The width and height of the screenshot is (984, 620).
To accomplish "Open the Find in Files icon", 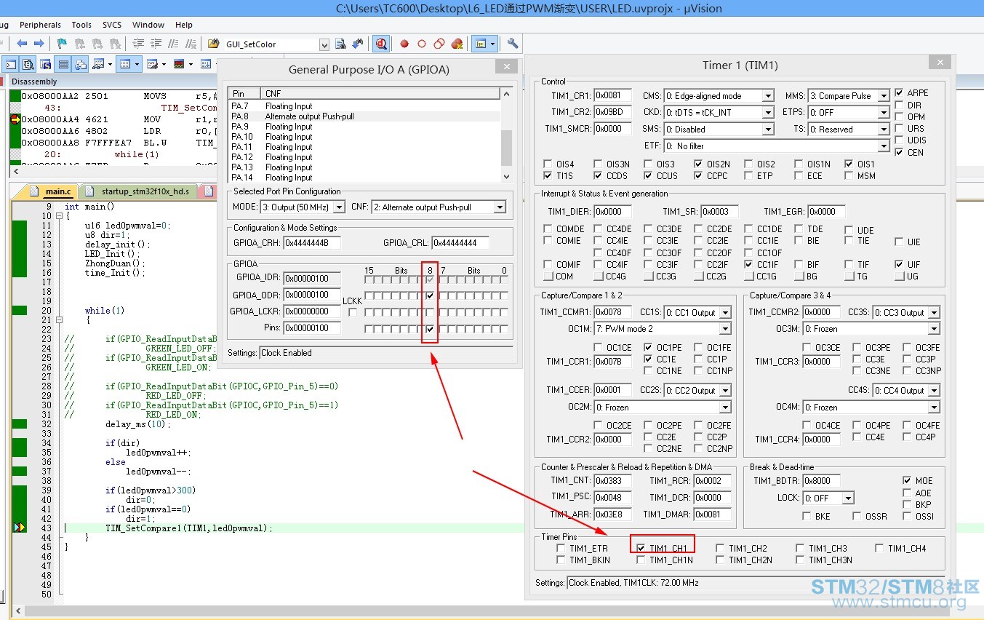I will click(x=213, y=44).
